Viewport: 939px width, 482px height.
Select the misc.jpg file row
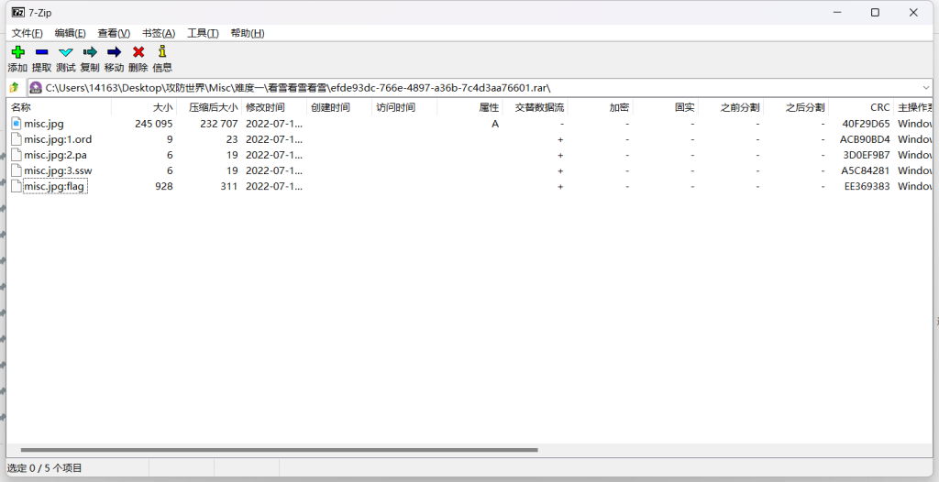pyautogui.click(x=43, y=124)
